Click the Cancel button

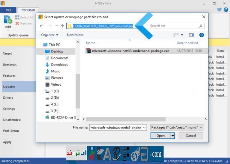(x=191, y=135)
